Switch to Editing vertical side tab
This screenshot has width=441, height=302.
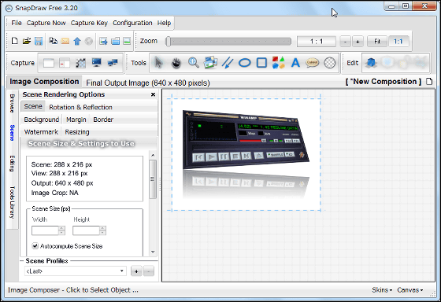click(x=13, y=164)
